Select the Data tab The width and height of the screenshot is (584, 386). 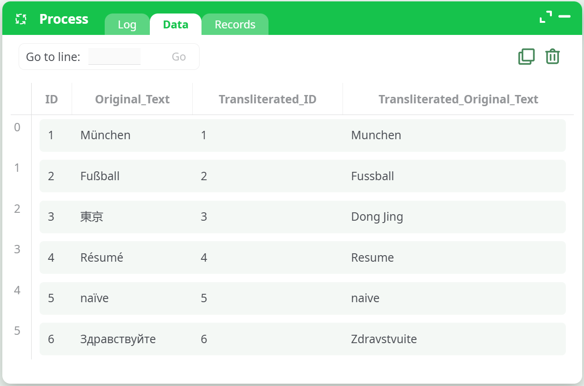(x=175, y=25)
